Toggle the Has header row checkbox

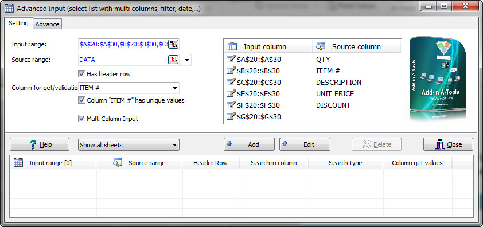click(x=81, y=74)
